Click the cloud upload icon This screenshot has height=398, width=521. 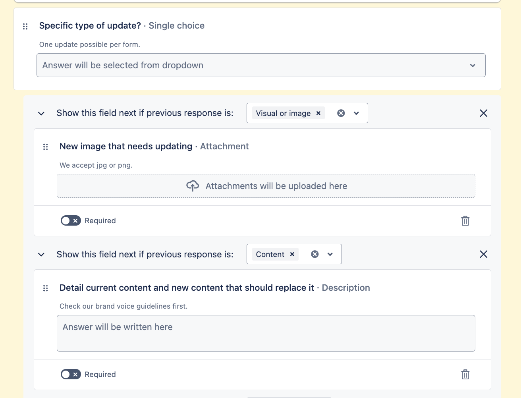point(193,186)
